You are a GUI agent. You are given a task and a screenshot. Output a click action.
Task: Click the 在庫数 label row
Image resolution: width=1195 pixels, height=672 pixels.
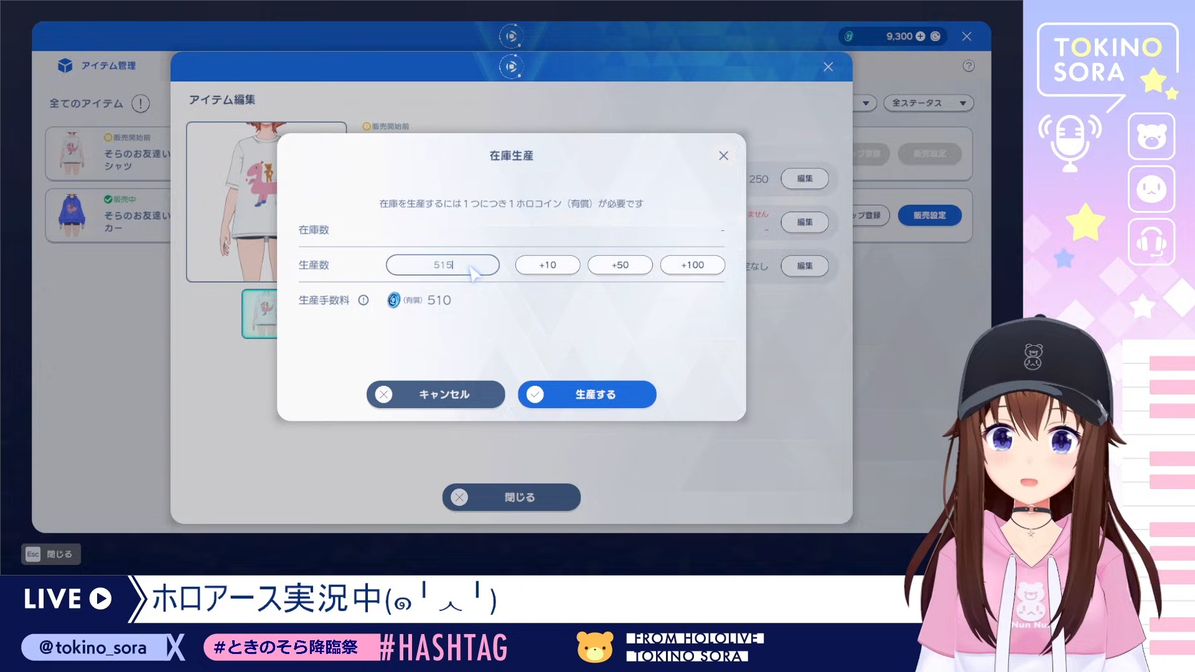(511, 230)
